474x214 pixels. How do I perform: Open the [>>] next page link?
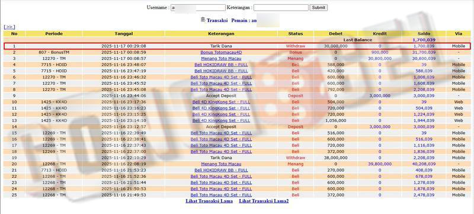coord(9,27)
